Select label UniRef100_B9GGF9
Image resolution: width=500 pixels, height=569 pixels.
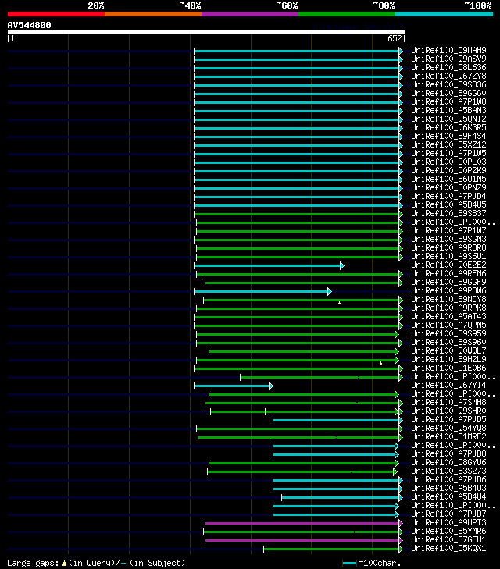click(448, 282)
